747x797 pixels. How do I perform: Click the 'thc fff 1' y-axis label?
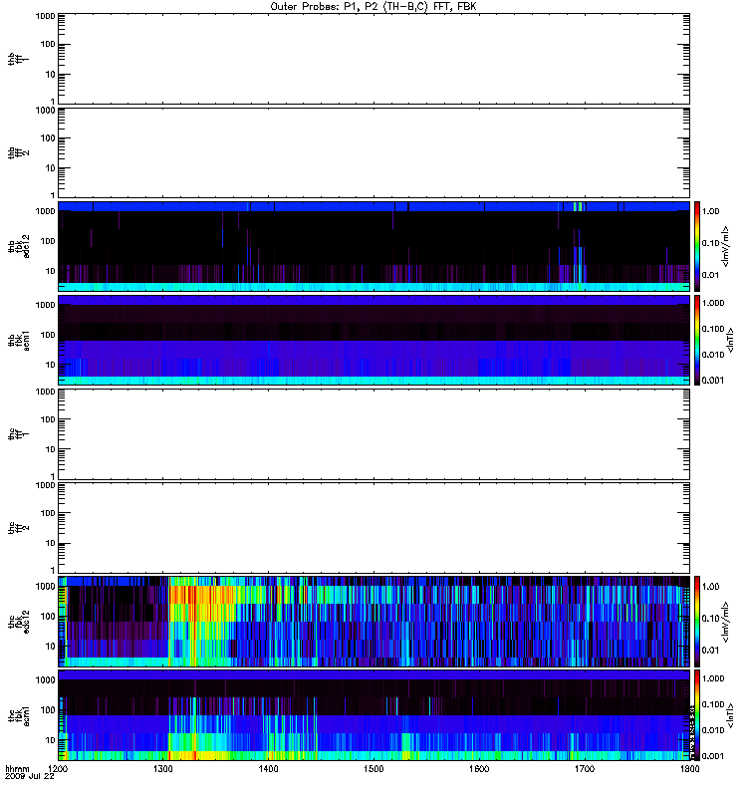(x=18, y=434)
